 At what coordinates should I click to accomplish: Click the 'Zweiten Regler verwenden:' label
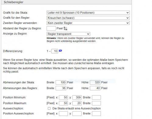[x=20, y=23]
